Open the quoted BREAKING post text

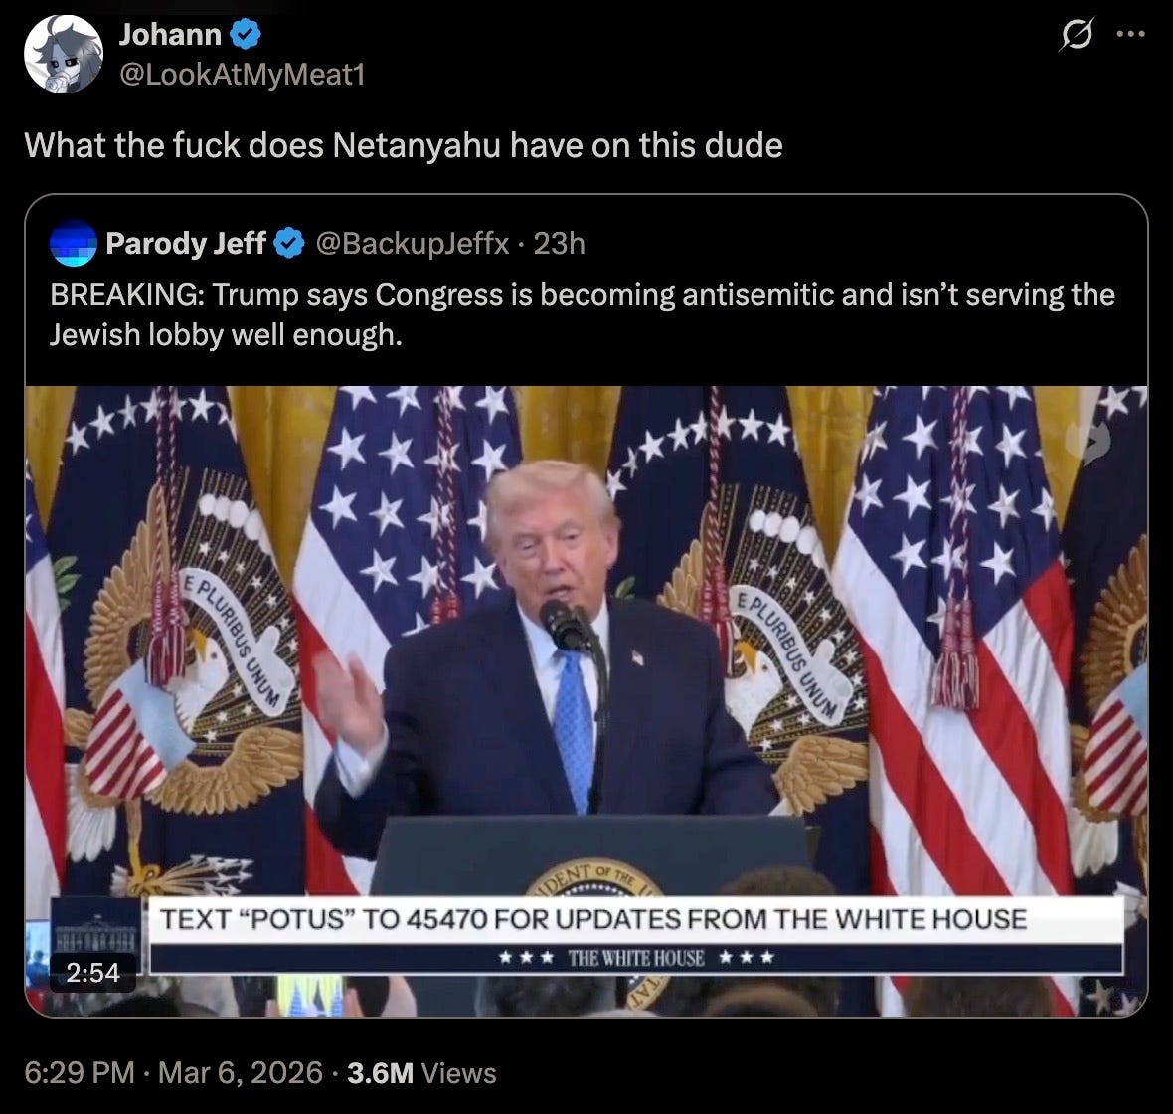click(583, 315)
